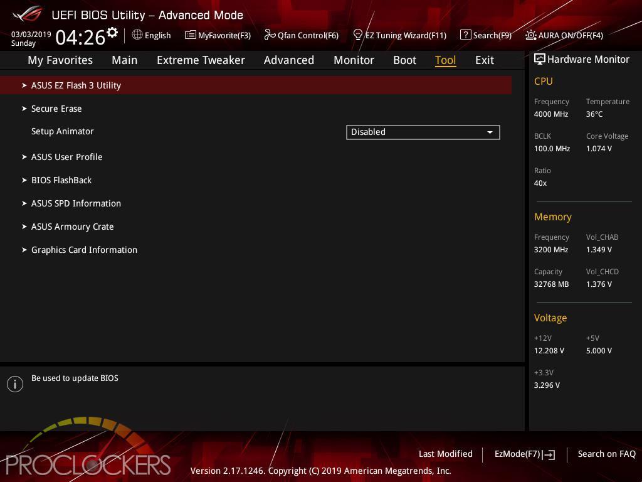Click the Vol_CHCD value 1.376 V
Screen dimensions: 642x482
point(599,284)
